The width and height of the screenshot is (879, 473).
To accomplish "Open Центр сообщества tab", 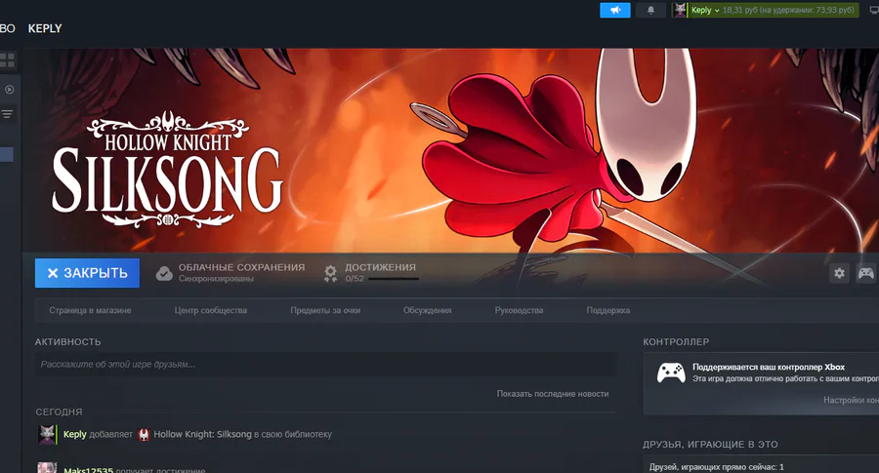I will (x=211, y=310).
